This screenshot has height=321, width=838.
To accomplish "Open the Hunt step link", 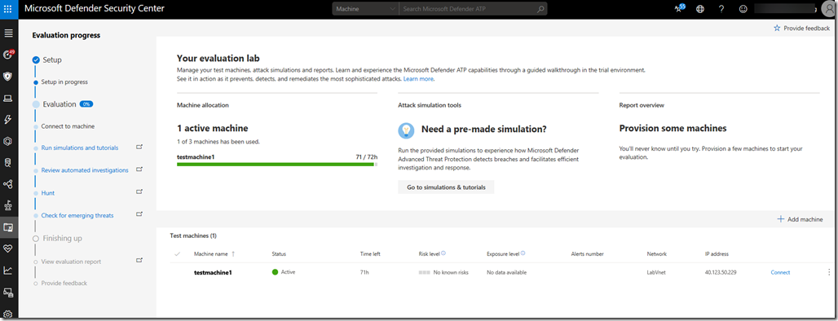I will click(x=47, y=193).
